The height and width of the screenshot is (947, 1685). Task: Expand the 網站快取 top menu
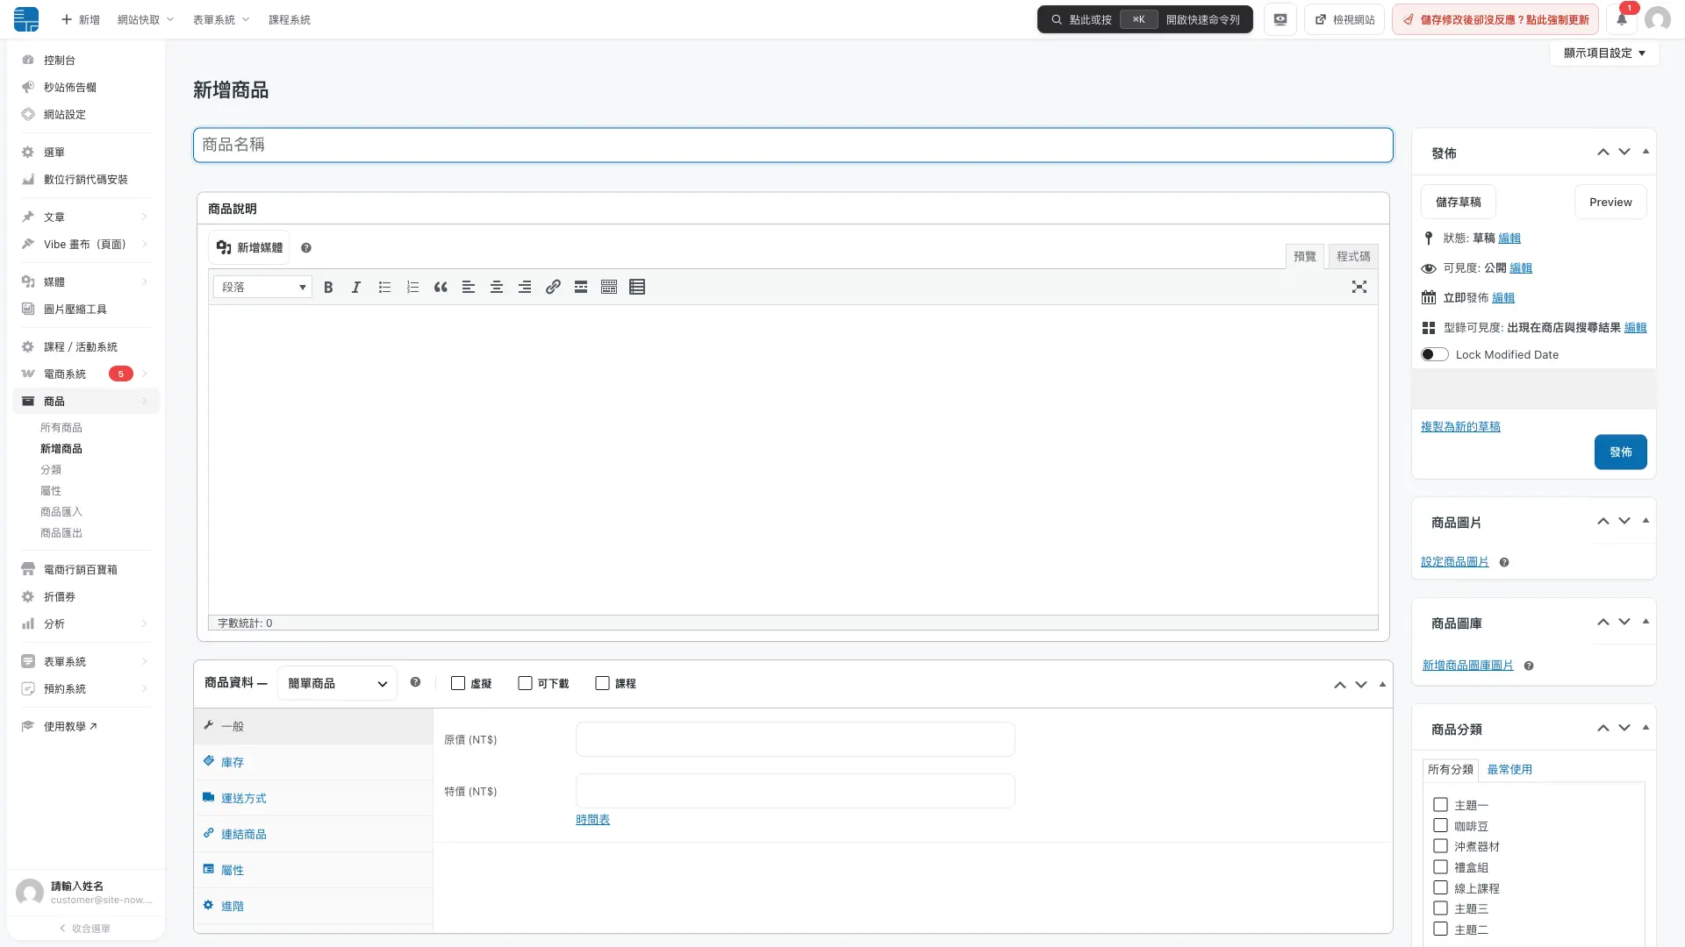click(x=146, y=19)
